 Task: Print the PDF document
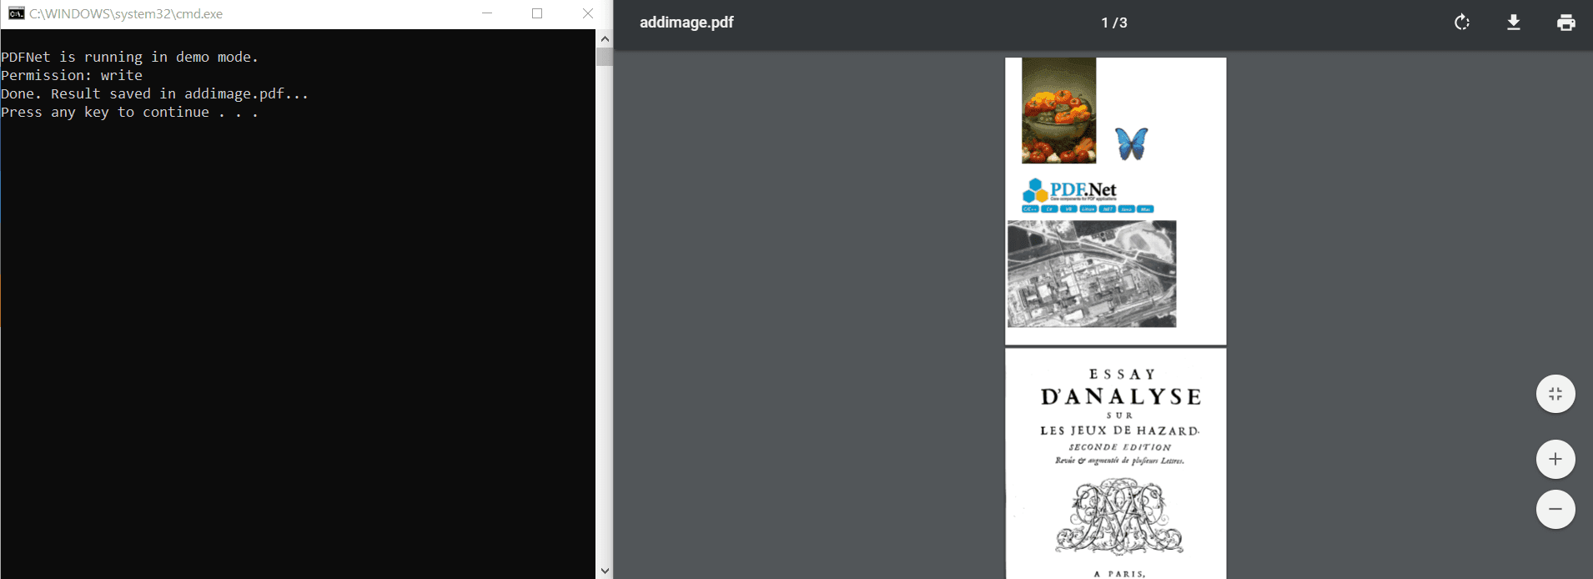click(1565, 23)
